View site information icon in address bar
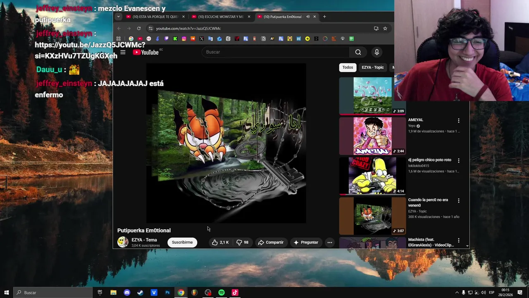This screenshot has width=529, height=298. (150, 28)
